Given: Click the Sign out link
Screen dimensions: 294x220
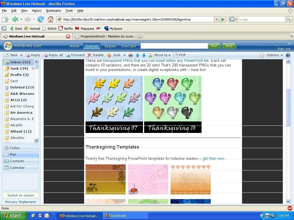Looking at the screenshot, I should coord(284,49).
